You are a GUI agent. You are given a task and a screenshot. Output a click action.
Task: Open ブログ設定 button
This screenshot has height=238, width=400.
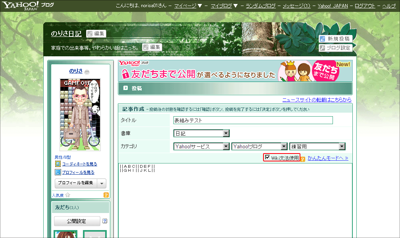click(x=335, y=48)
